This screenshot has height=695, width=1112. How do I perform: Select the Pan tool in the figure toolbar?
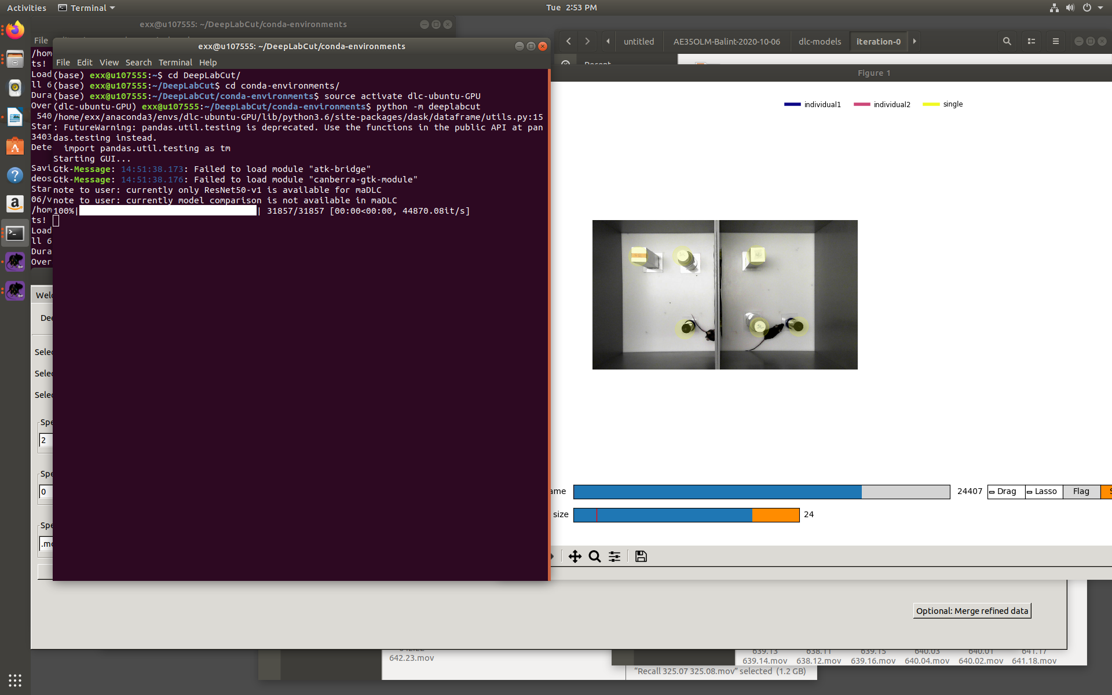(575, 556)
